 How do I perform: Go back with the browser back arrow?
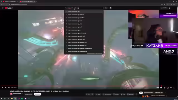tap(1, 4)
